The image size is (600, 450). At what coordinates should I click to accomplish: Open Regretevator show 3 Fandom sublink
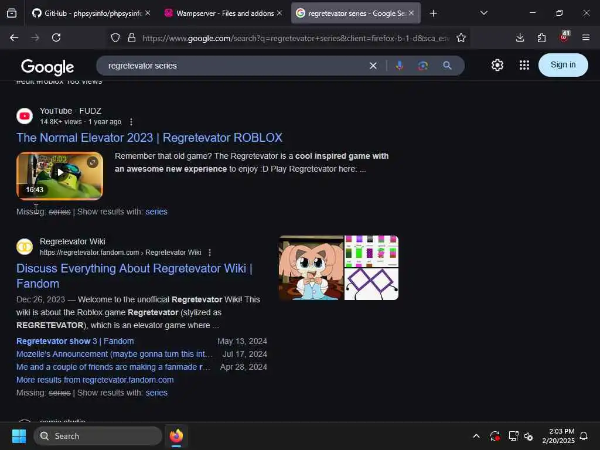tap(75, 341)
